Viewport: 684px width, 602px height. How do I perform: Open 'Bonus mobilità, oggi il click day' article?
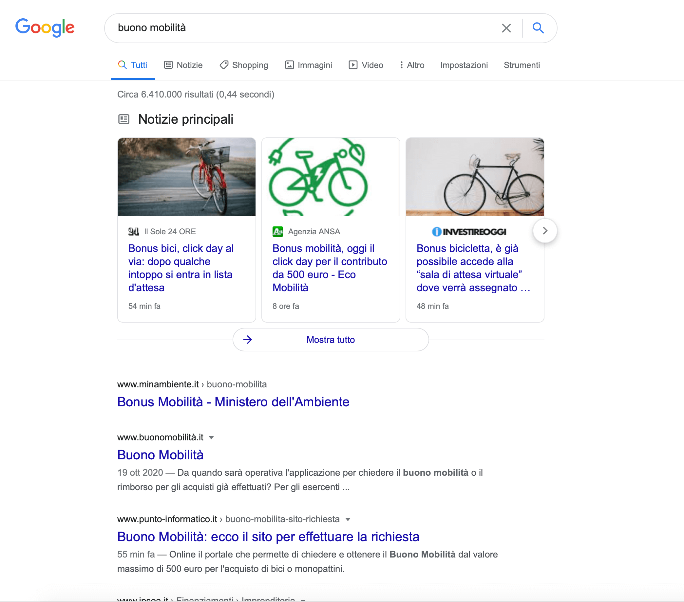pyautogui.click(x=330, y=268)
